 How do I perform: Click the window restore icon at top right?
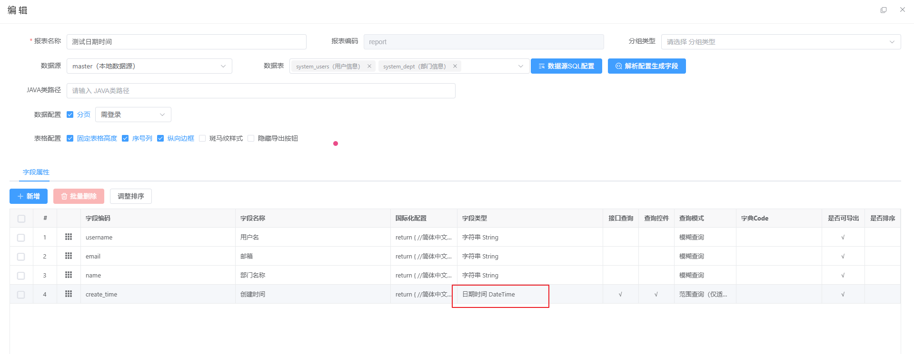884,10
